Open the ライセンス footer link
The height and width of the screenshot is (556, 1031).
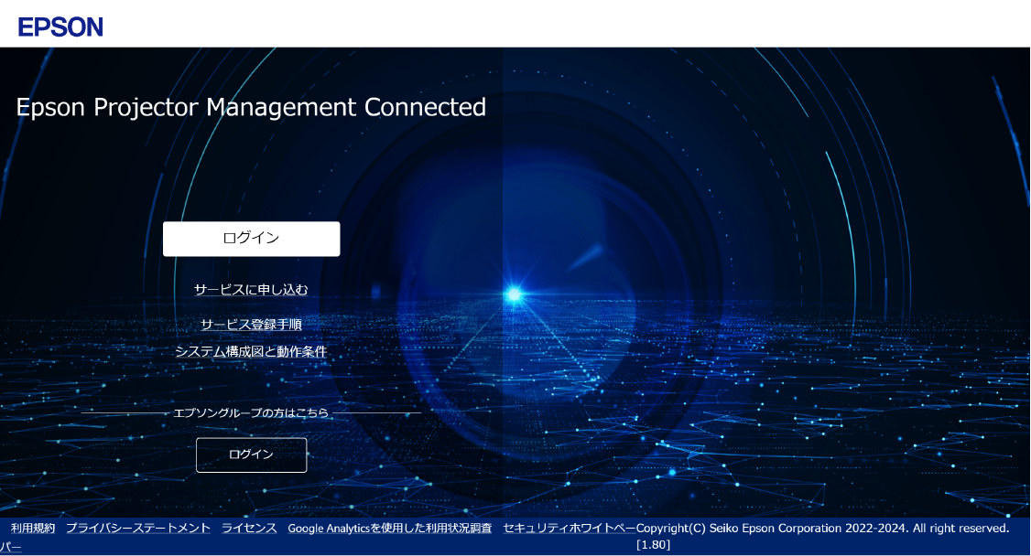pyautogui.click(x=249, y=528)
